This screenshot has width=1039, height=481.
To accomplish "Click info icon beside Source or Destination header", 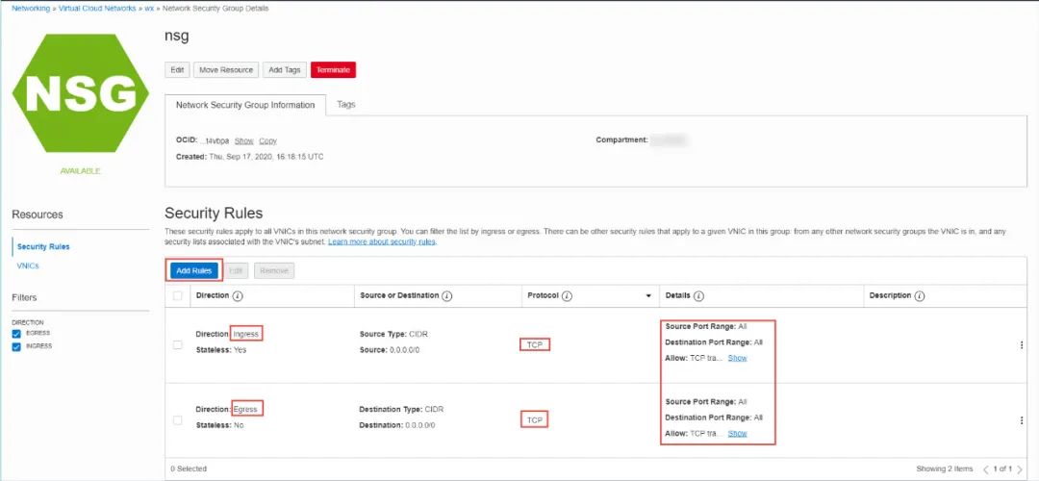I will [x=446, y=296].
